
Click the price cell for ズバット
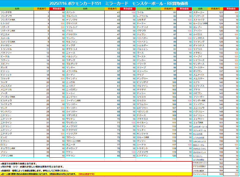coord(128,12)
